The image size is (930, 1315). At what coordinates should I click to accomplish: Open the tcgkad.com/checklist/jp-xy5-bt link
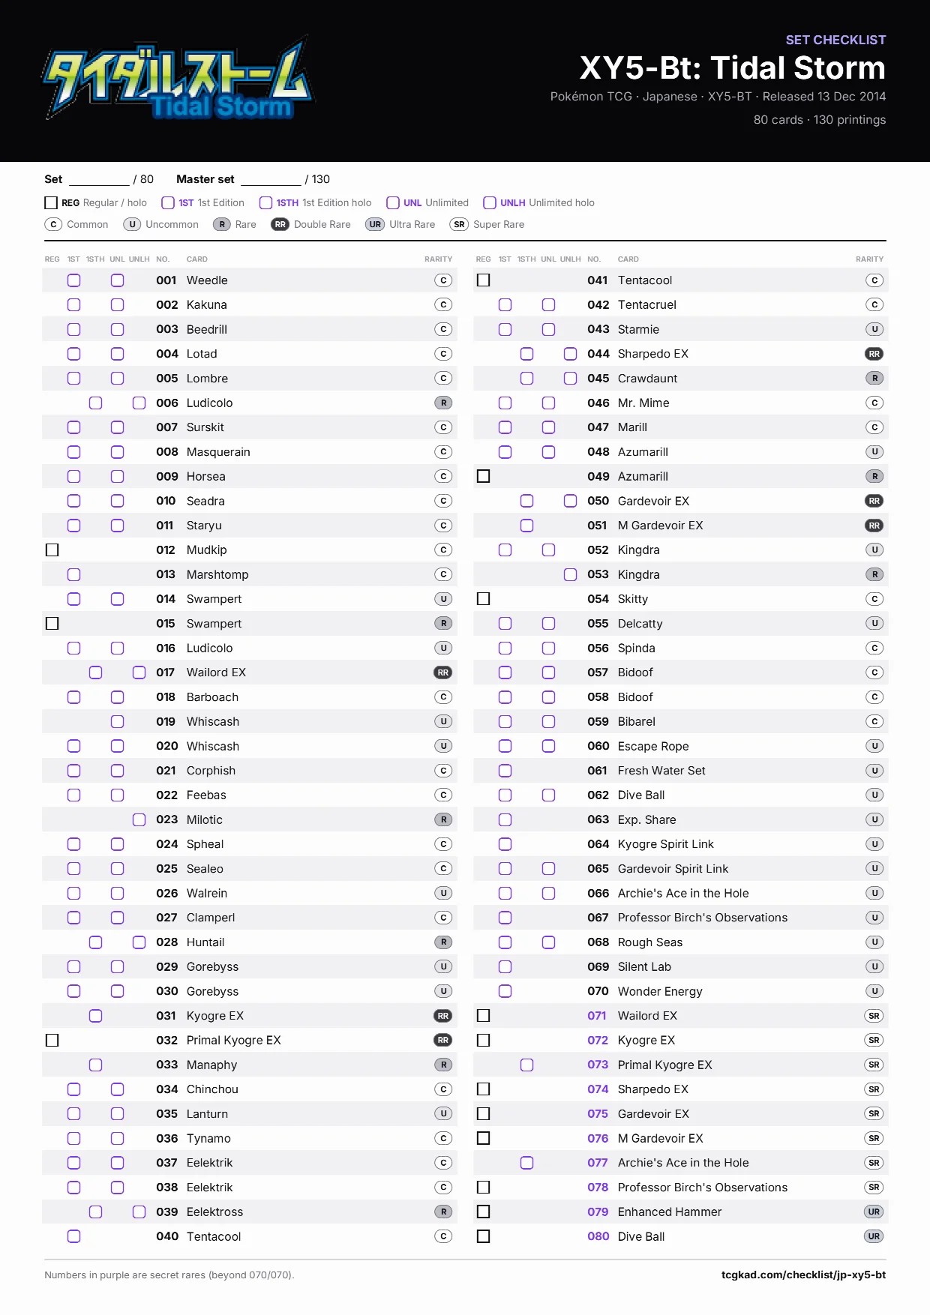(x=803, y=1275)
